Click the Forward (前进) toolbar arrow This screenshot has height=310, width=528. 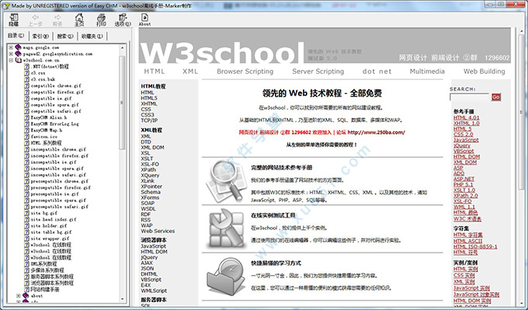57,20
